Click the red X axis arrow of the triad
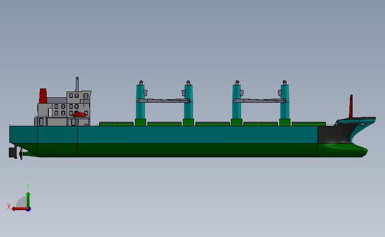The width and height of the screenshot is (385, 237). [20, 209]
